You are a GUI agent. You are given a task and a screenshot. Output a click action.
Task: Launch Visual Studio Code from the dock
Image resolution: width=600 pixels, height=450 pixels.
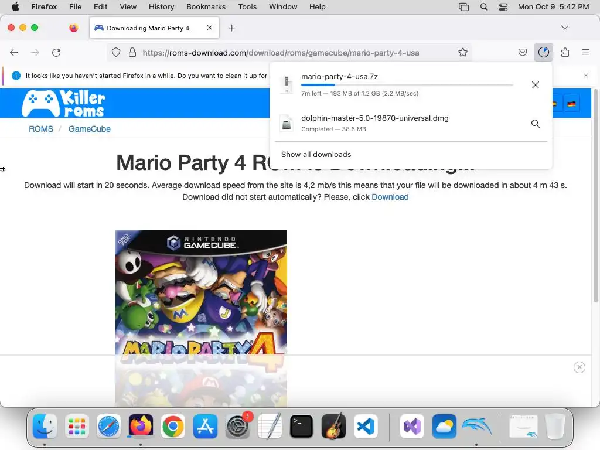[x=366, y=426]
